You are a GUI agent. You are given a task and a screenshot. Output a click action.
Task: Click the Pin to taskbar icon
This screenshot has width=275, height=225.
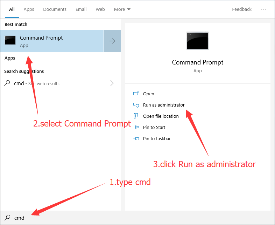tap(136, 138)
